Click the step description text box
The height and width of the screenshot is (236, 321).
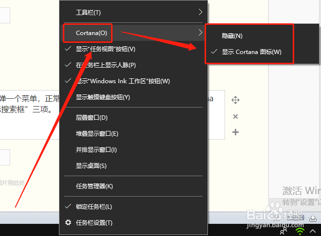[x=112, y=115]
